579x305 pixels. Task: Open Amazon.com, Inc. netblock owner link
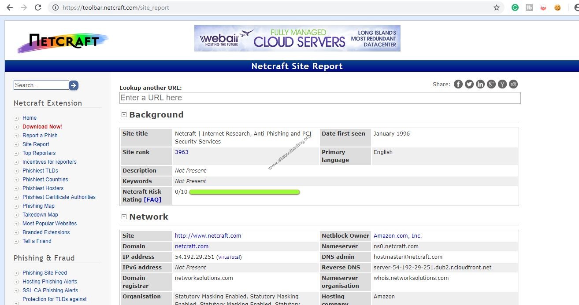[398, 236]
